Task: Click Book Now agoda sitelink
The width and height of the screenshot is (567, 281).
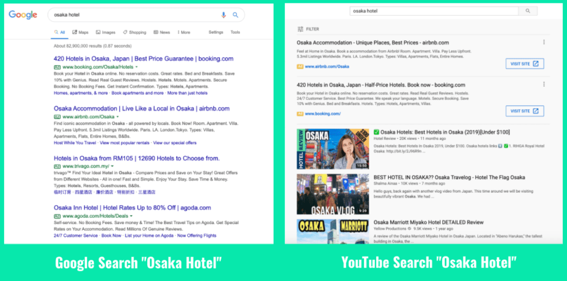Action: 111,236
